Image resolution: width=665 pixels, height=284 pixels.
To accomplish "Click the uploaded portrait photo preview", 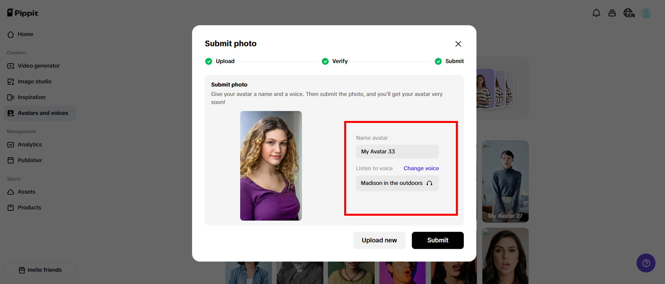I will [271, 166].
